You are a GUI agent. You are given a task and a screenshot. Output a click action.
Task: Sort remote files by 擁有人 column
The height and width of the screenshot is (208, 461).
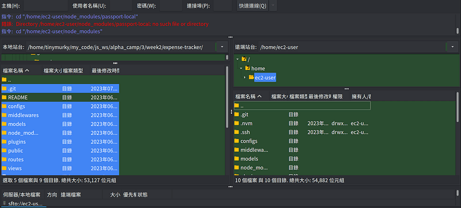tap(361, 97)
